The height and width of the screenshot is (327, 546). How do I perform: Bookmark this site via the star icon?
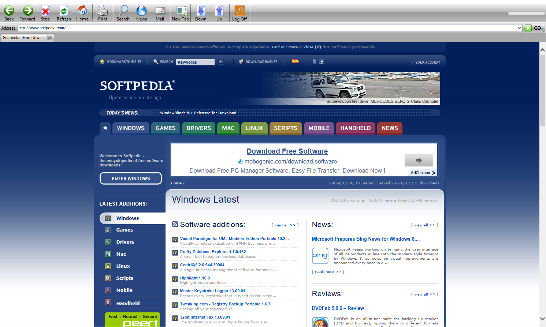(102, 62)
